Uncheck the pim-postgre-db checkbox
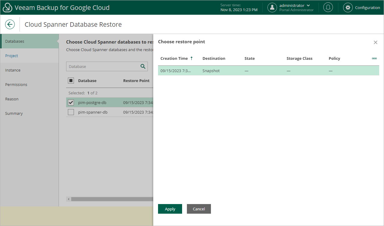 [71, 102]
